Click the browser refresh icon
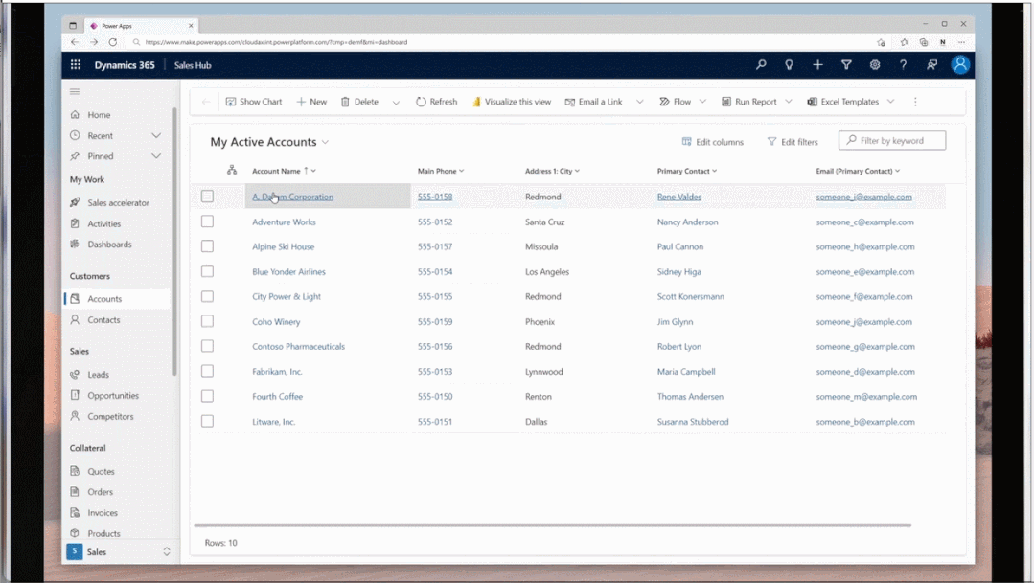The width and height of the screenshot is (1034, 583). pos(113,42)
